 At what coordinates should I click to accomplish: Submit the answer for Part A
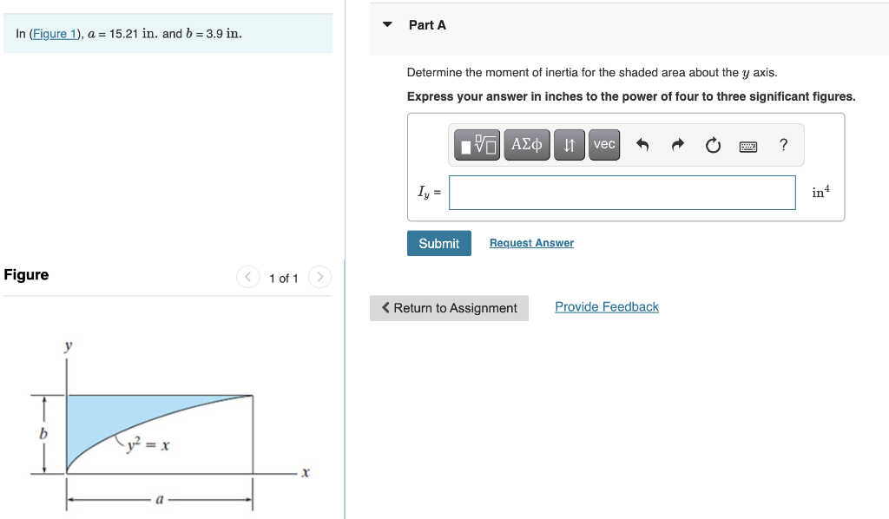[438, 243]
